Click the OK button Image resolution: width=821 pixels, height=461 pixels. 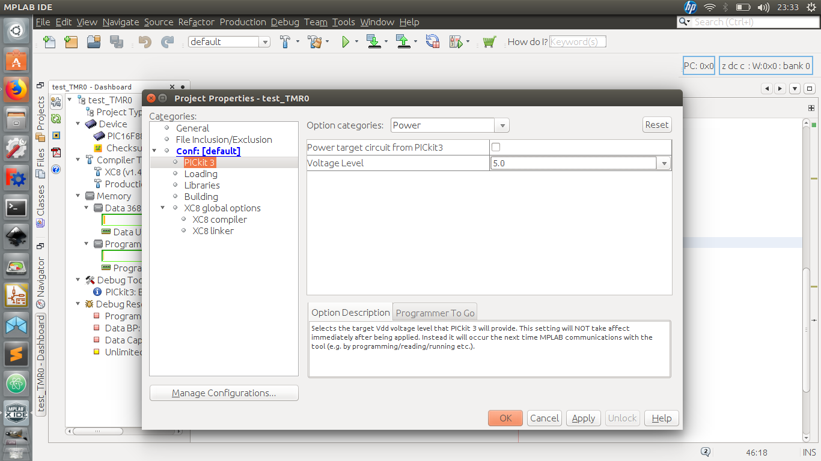coord(505,418)
